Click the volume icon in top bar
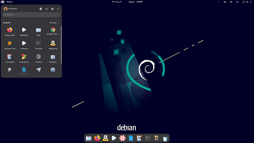The width and height of the screenshot is (254, 143). tap(247, 2)
